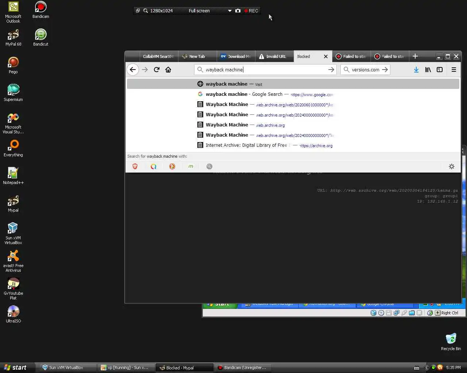Open Bandicut desktop shortcut

click(x=40, y=38)
